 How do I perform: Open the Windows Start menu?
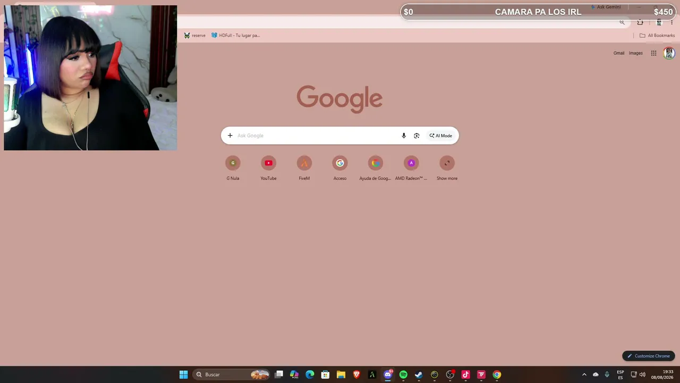click(183, 374)
